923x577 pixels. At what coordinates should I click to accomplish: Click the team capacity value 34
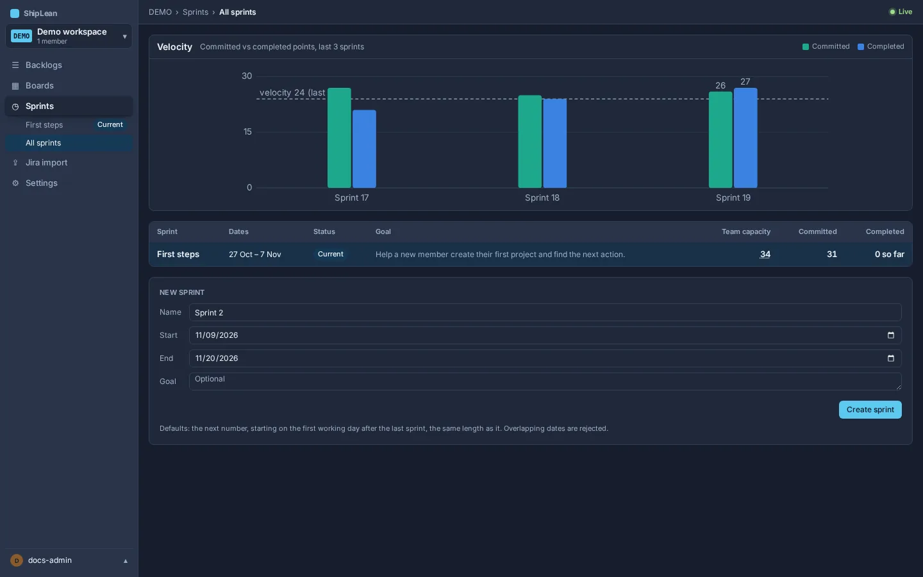[765, 255]
